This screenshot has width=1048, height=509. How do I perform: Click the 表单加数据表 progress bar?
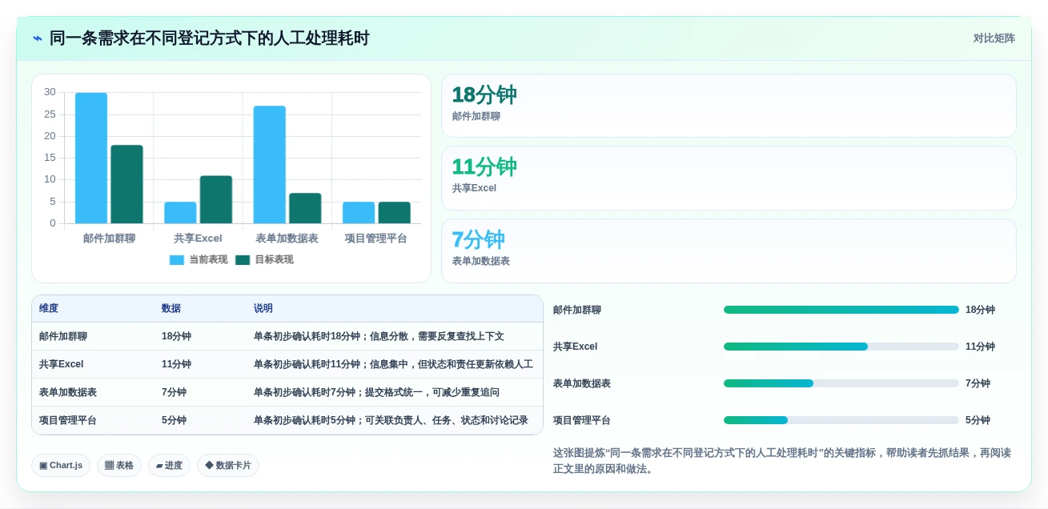point(841,383)
